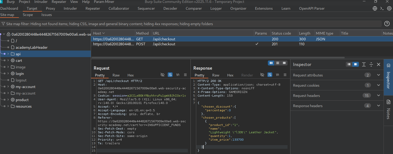Click file icon beside academyLabHeader

(x=13, y=47)
